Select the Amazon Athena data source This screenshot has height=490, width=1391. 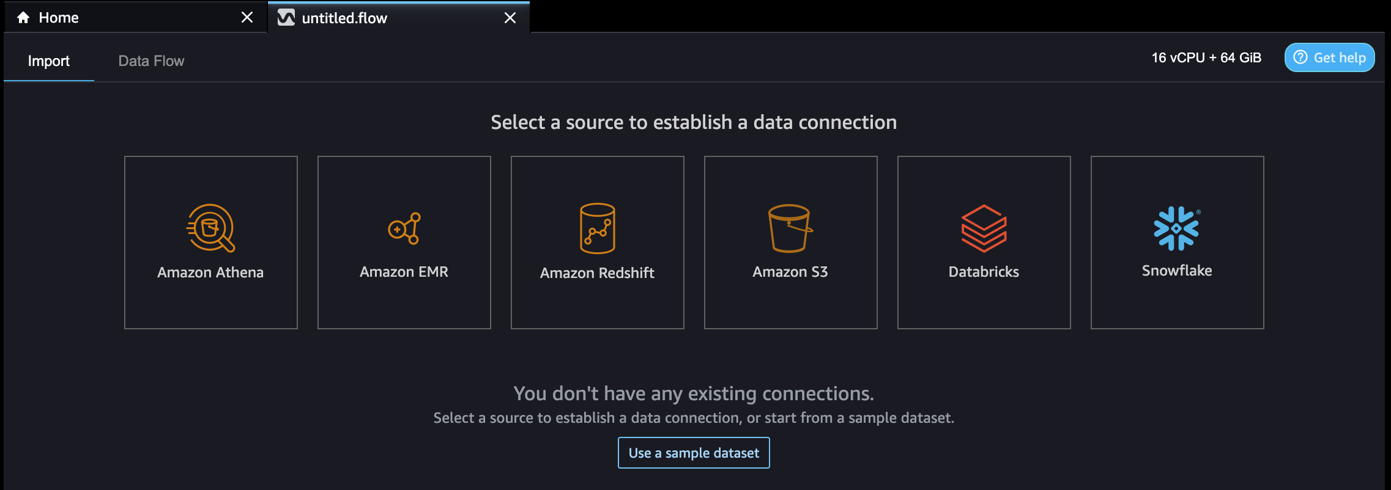(210, 242)
